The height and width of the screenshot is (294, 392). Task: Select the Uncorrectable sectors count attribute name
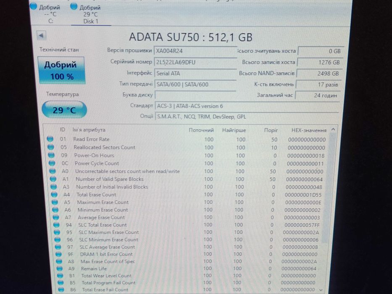pyautogui.click(x=127, y=171)
